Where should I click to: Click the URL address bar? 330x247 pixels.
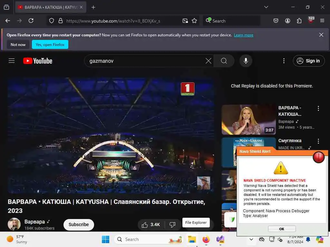(x=122, y=21)
